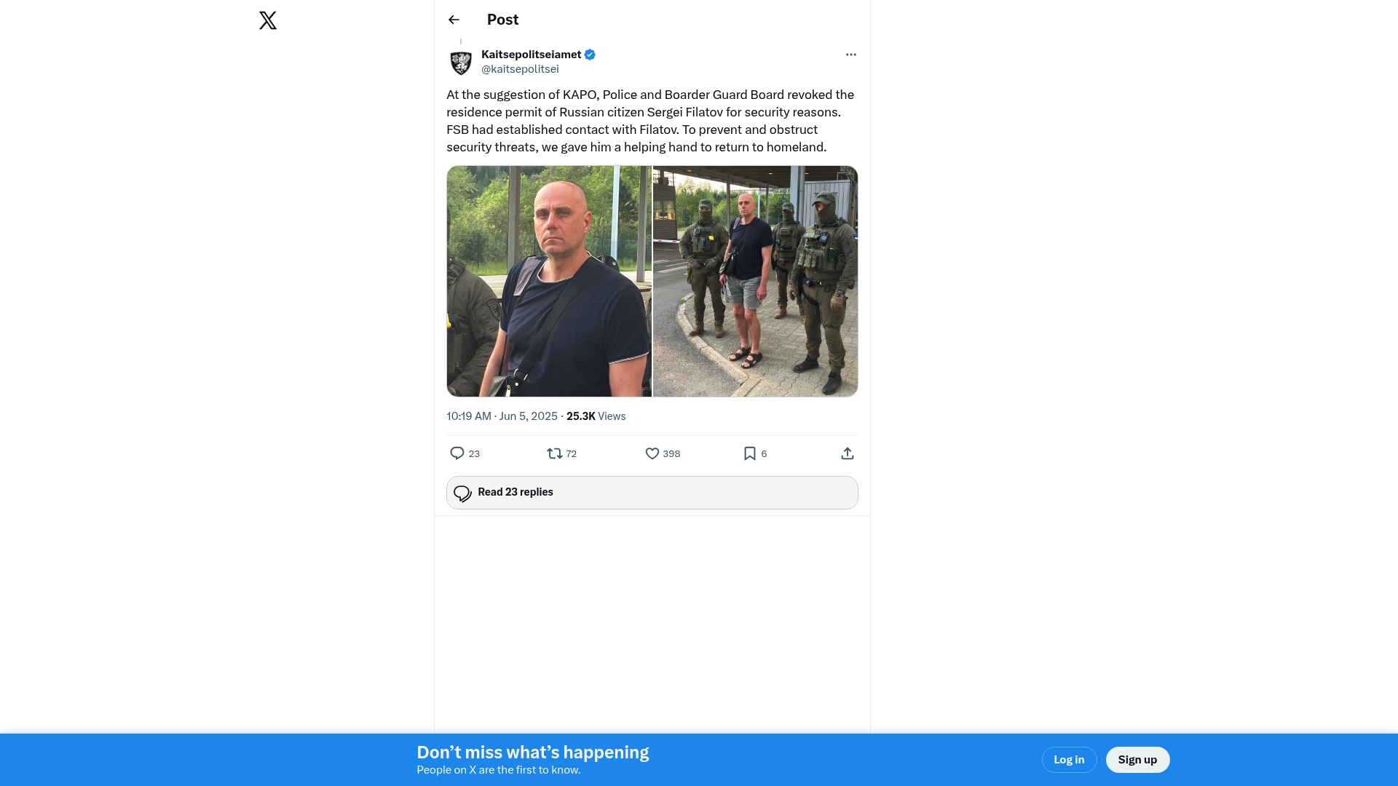Click the Post header title

[x=503, y=20]
